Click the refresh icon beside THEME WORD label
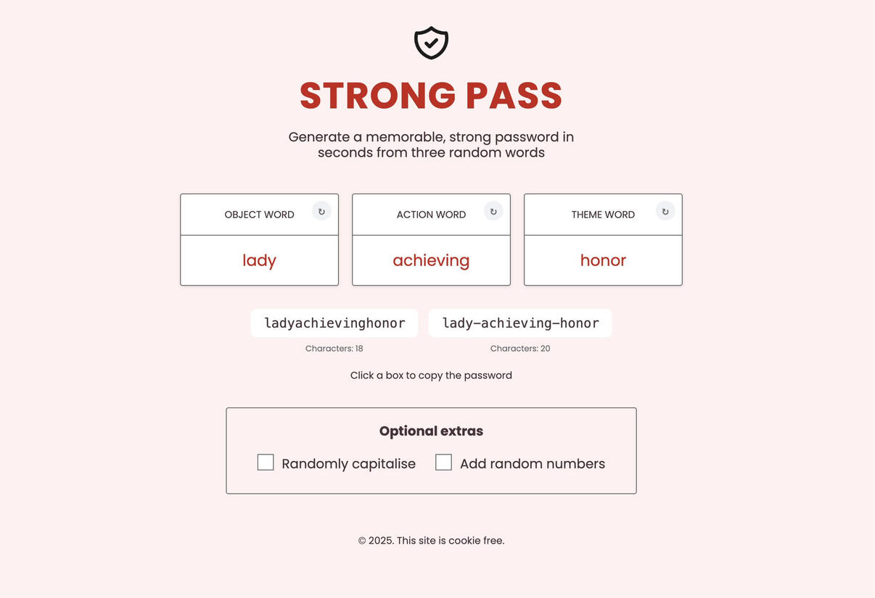Viewport: 875px width, 598px height. click(665, 210)
